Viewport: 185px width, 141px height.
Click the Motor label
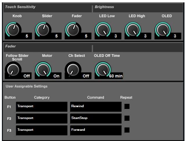tap(47, 56)
